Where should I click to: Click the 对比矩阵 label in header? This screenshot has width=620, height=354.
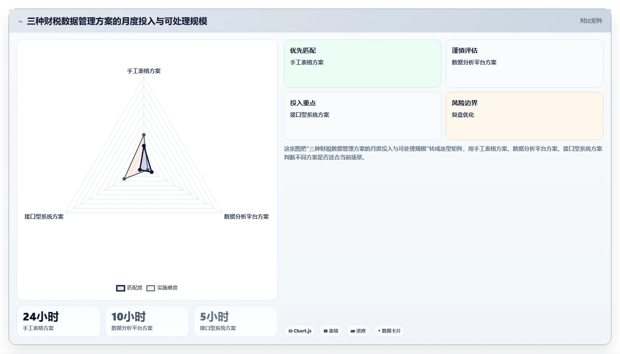coord(591,21)
